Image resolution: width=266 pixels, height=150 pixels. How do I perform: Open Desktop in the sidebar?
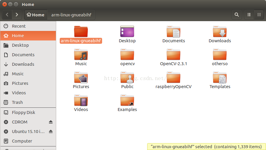(x=28, y=45)
